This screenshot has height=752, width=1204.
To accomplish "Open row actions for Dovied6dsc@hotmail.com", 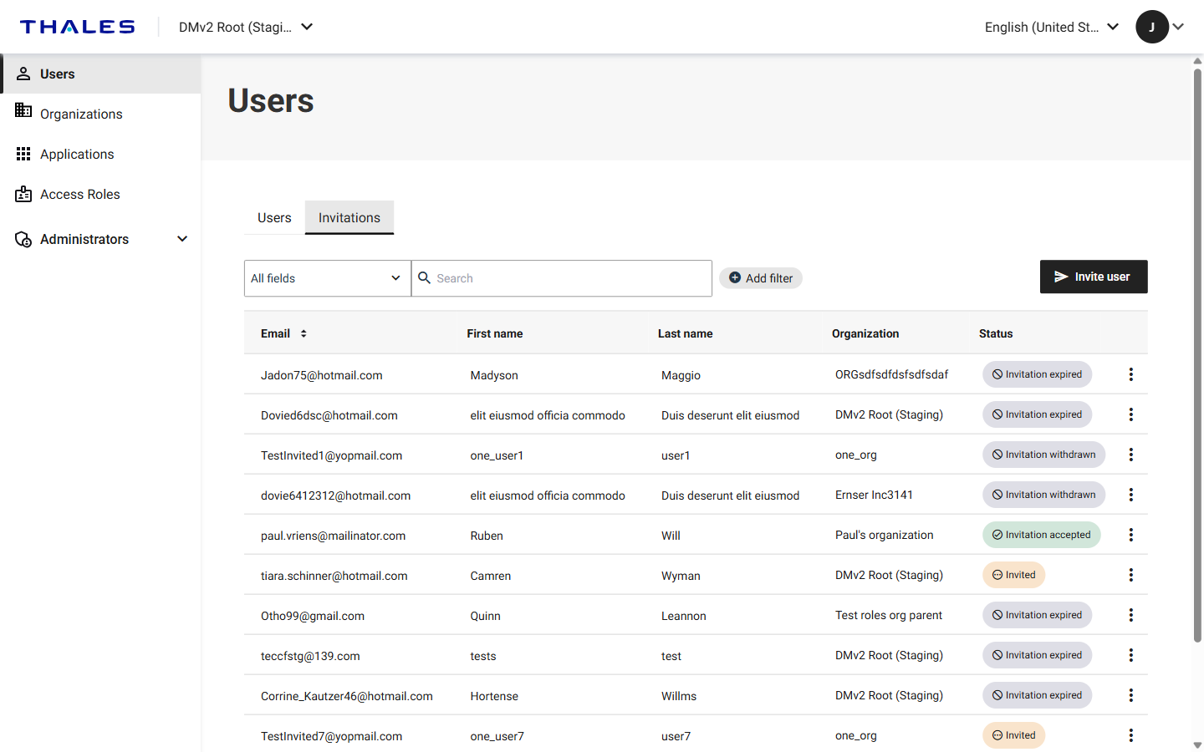I will [1130, 414].
